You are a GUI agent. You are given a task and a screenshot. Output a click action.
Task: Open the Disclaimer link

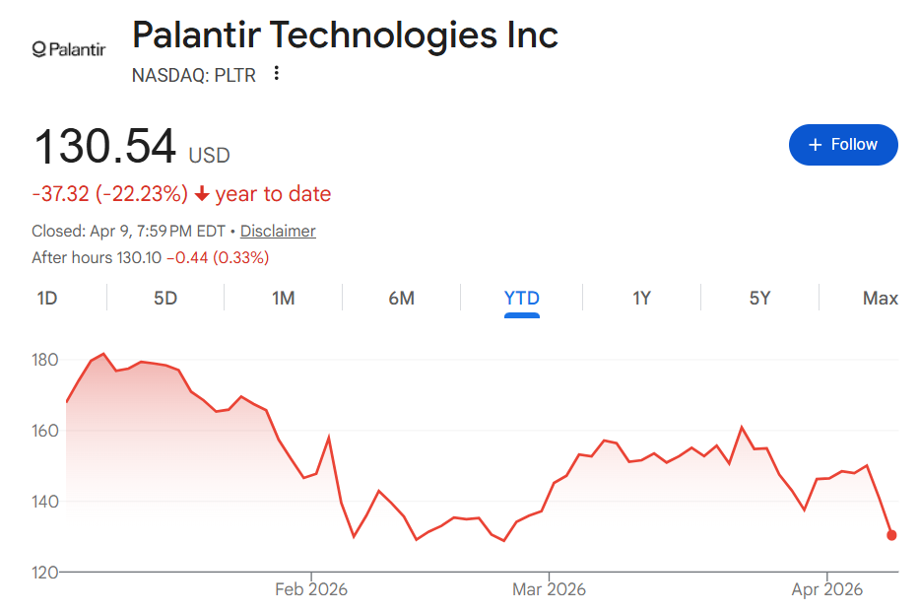pos(278,231)
